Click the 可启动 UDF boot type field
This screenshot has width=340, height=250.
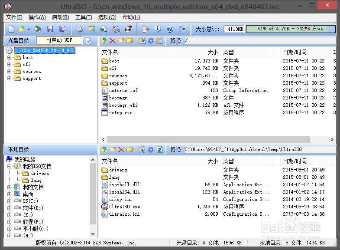tap(59, 40)
